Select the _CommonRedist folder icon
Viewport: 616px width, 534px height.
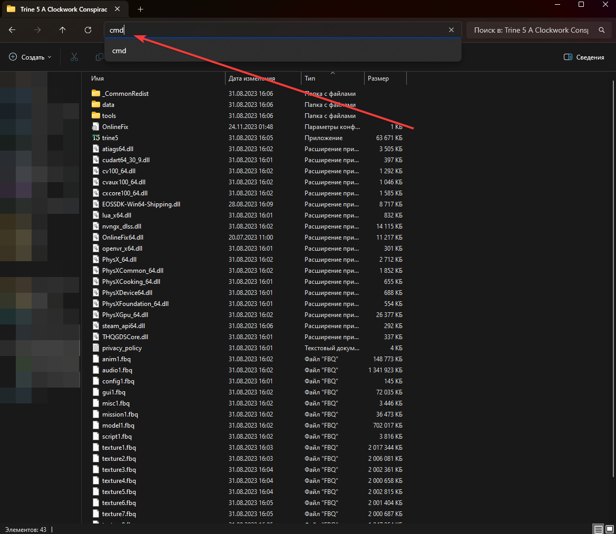[95, 93]
